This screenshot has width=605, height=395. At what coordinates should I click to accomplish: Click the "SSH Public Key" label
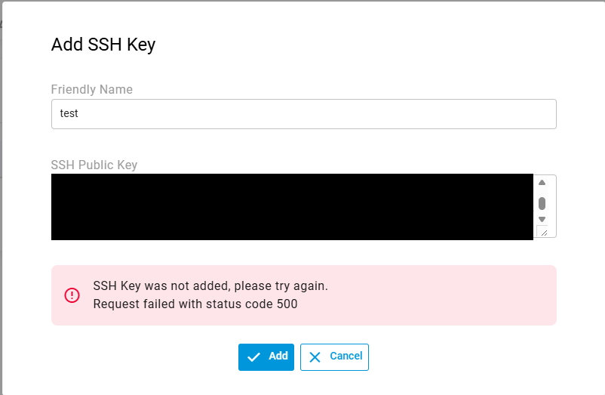tap(94, 165)
